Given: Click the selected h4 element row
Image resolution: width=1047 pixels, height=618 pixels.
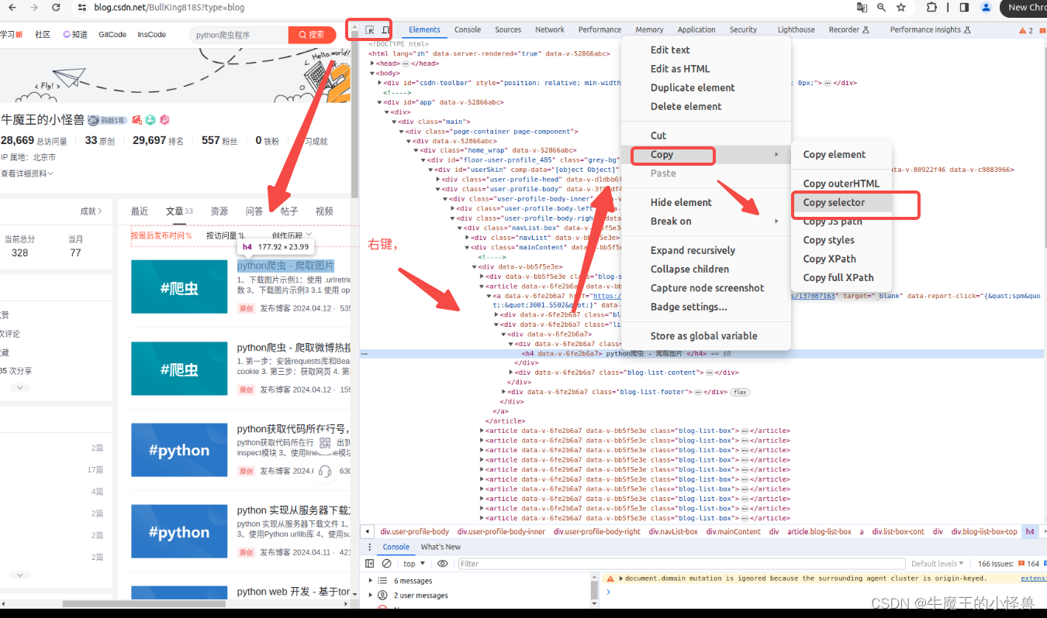Looking at the screenshot, I should tap(703, 353).
